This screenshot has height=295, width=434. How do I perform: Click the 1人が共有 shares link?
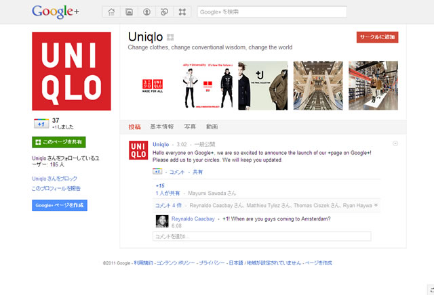tap(167, 193)
